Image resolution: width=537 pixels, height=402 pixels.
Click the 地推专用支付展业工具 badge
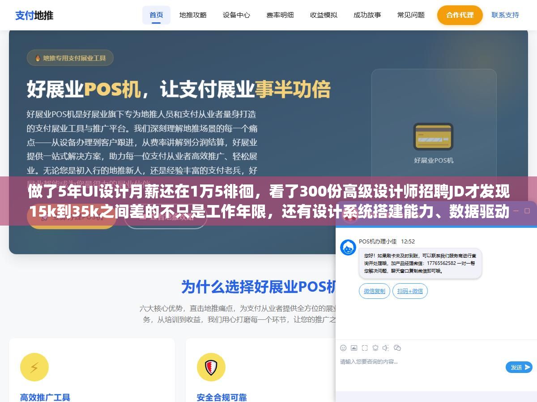(70, 58)
